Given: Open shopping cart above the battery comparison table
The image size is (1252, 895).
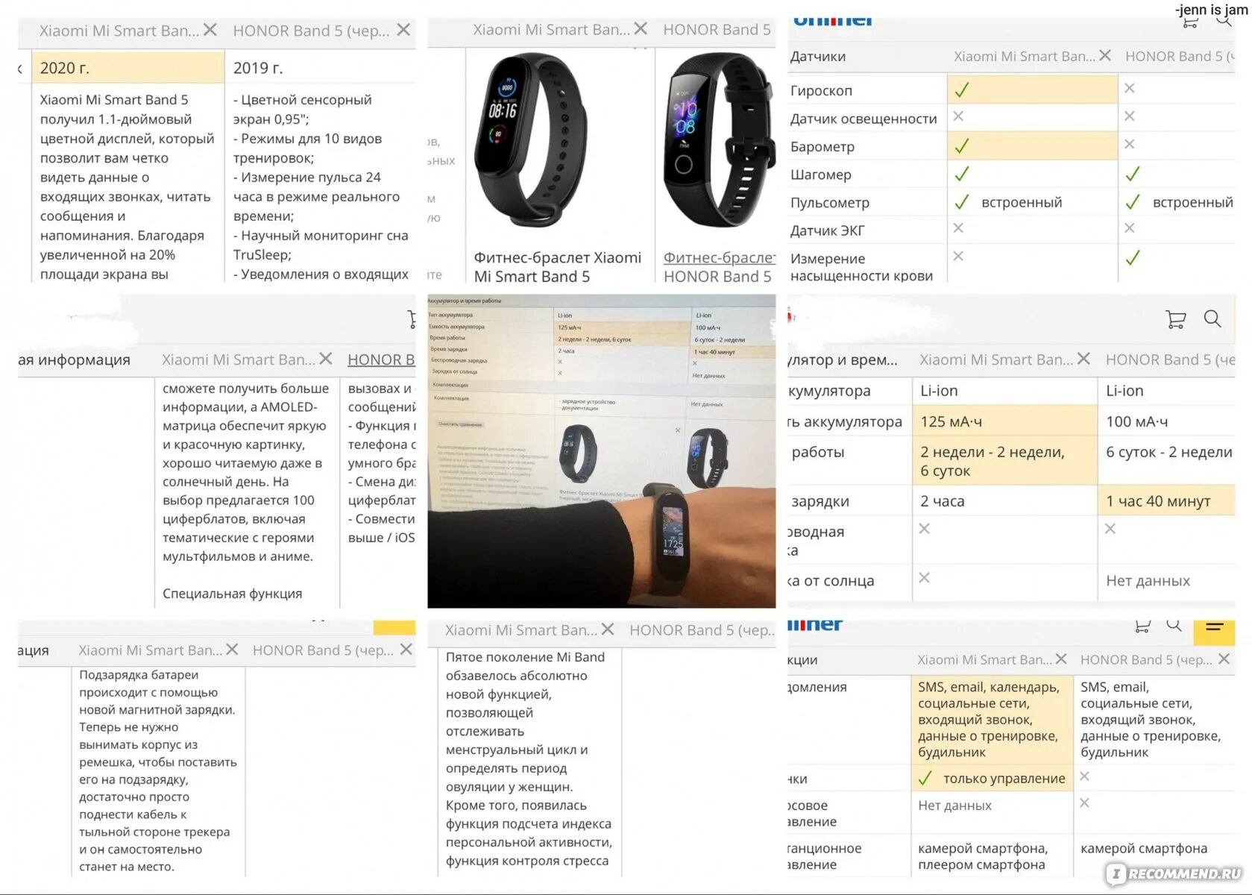Looking at the screenshot, I should pyautogui.click(x=1175, y=319).
